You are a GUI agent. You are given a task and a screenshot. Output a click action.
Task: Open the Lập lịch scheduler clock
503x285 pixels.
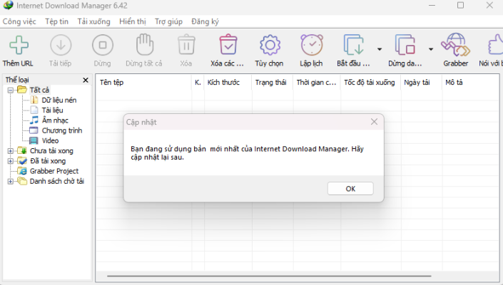click(x=312, y=45)
